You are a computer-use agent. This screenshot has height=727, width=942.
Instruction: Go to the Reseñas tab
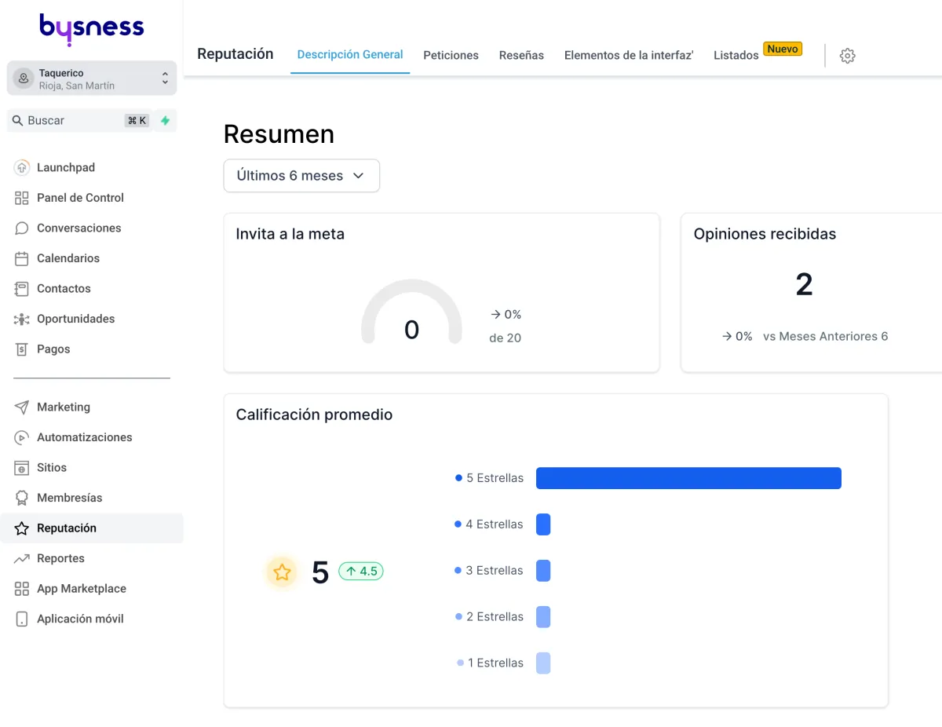pos(521,56)
